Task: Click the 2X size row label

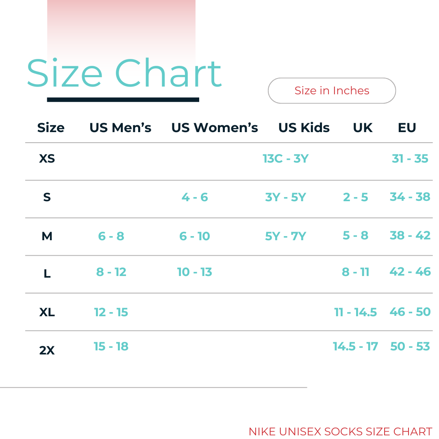Action: pyautogui.click(x=47, y=350)
